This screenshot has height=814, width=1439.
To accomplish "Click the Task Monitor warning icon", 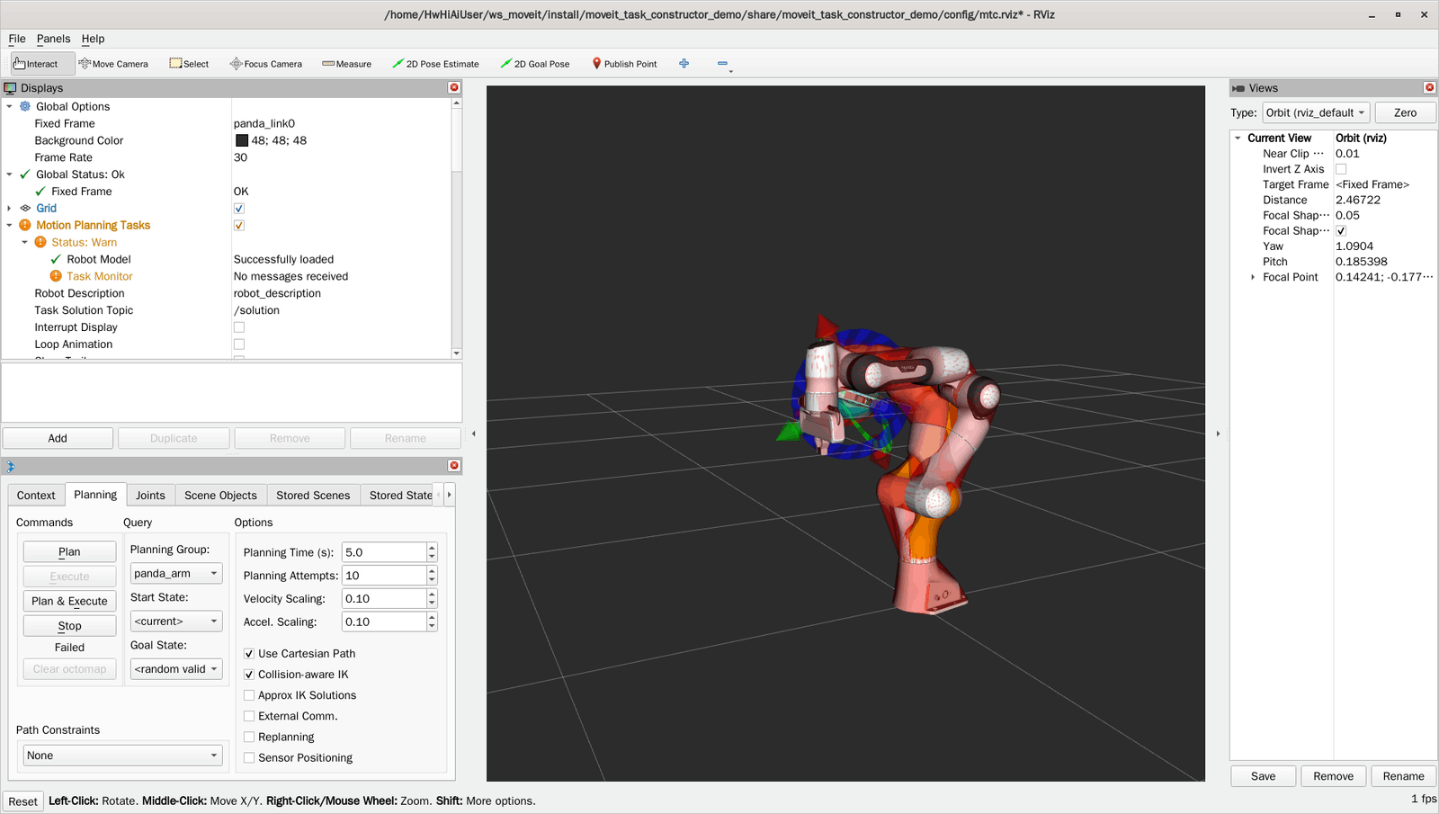I will coord(56,276).
